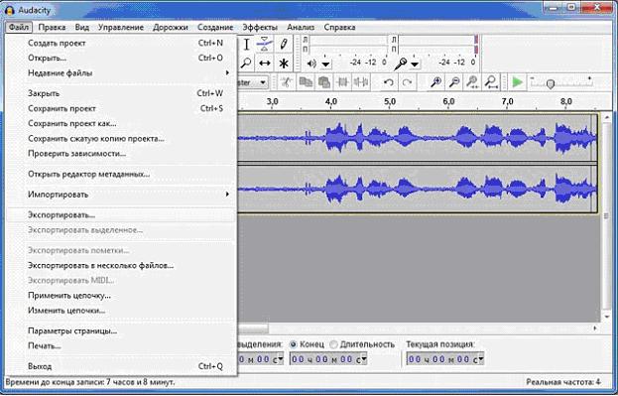Open the Эффекты menu
618x396 pixels.
(x=260, y=27)
